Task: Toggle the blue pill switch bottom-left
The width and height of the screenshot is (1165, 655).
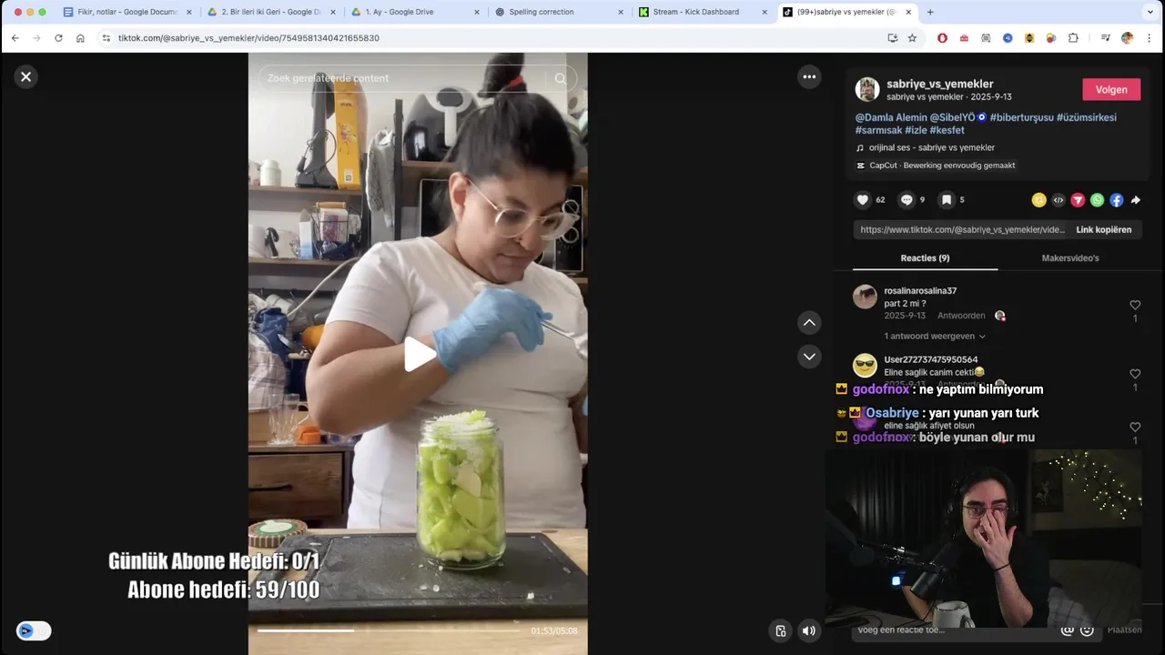Action: (34, 630)
